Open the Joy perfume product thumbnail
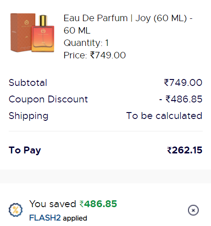The image size is (211, 226). point(32,33)
